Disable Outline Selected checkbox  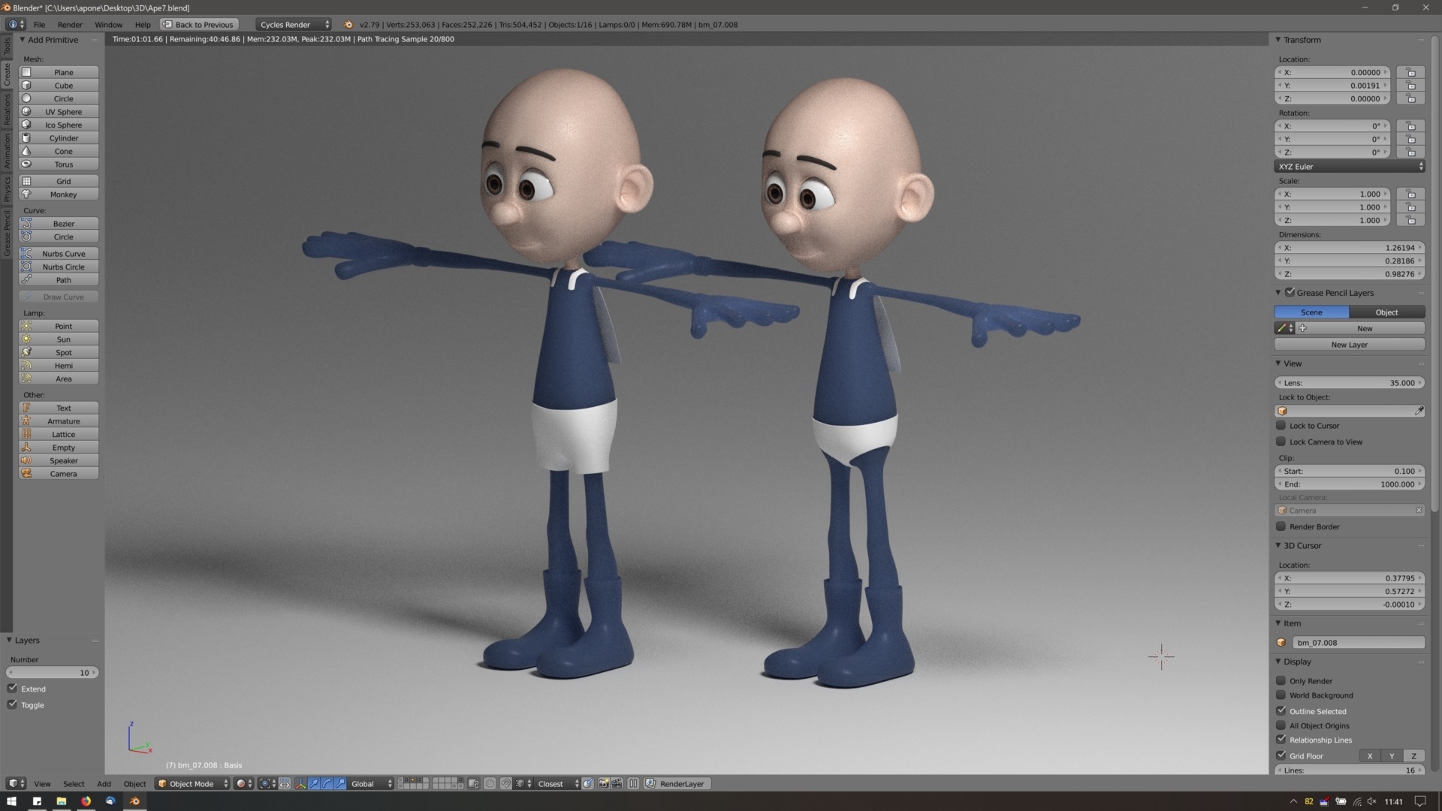click(1281, 710)
